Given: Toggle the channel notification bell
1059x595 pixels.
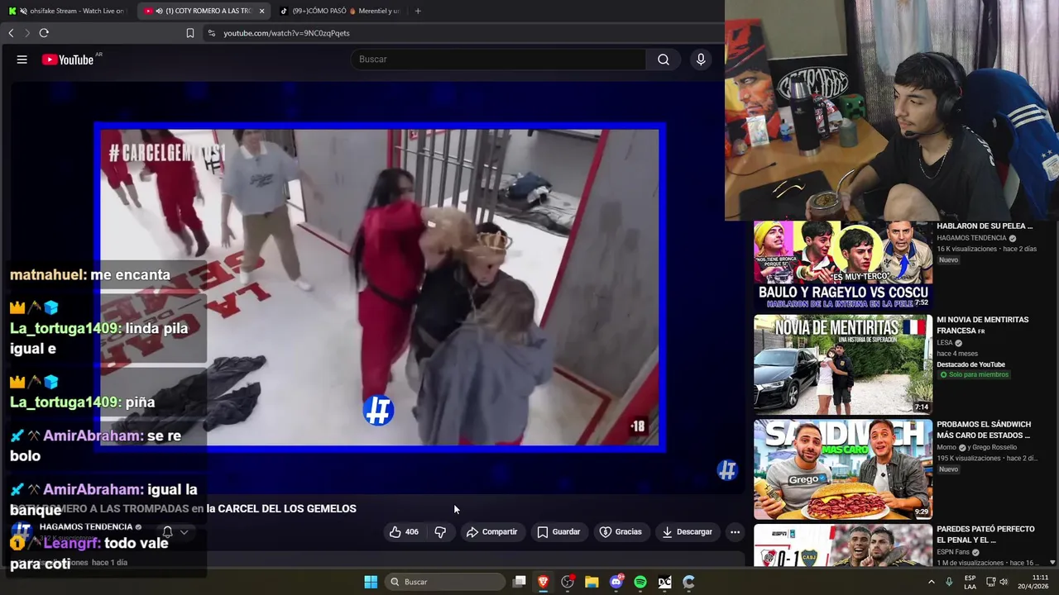Looking at the screenshot, I should coord(167,532).
